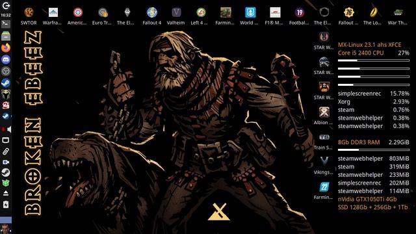Click the 8Gb DDR3 RAM label

pyautogui.click(x=359, y=142)
